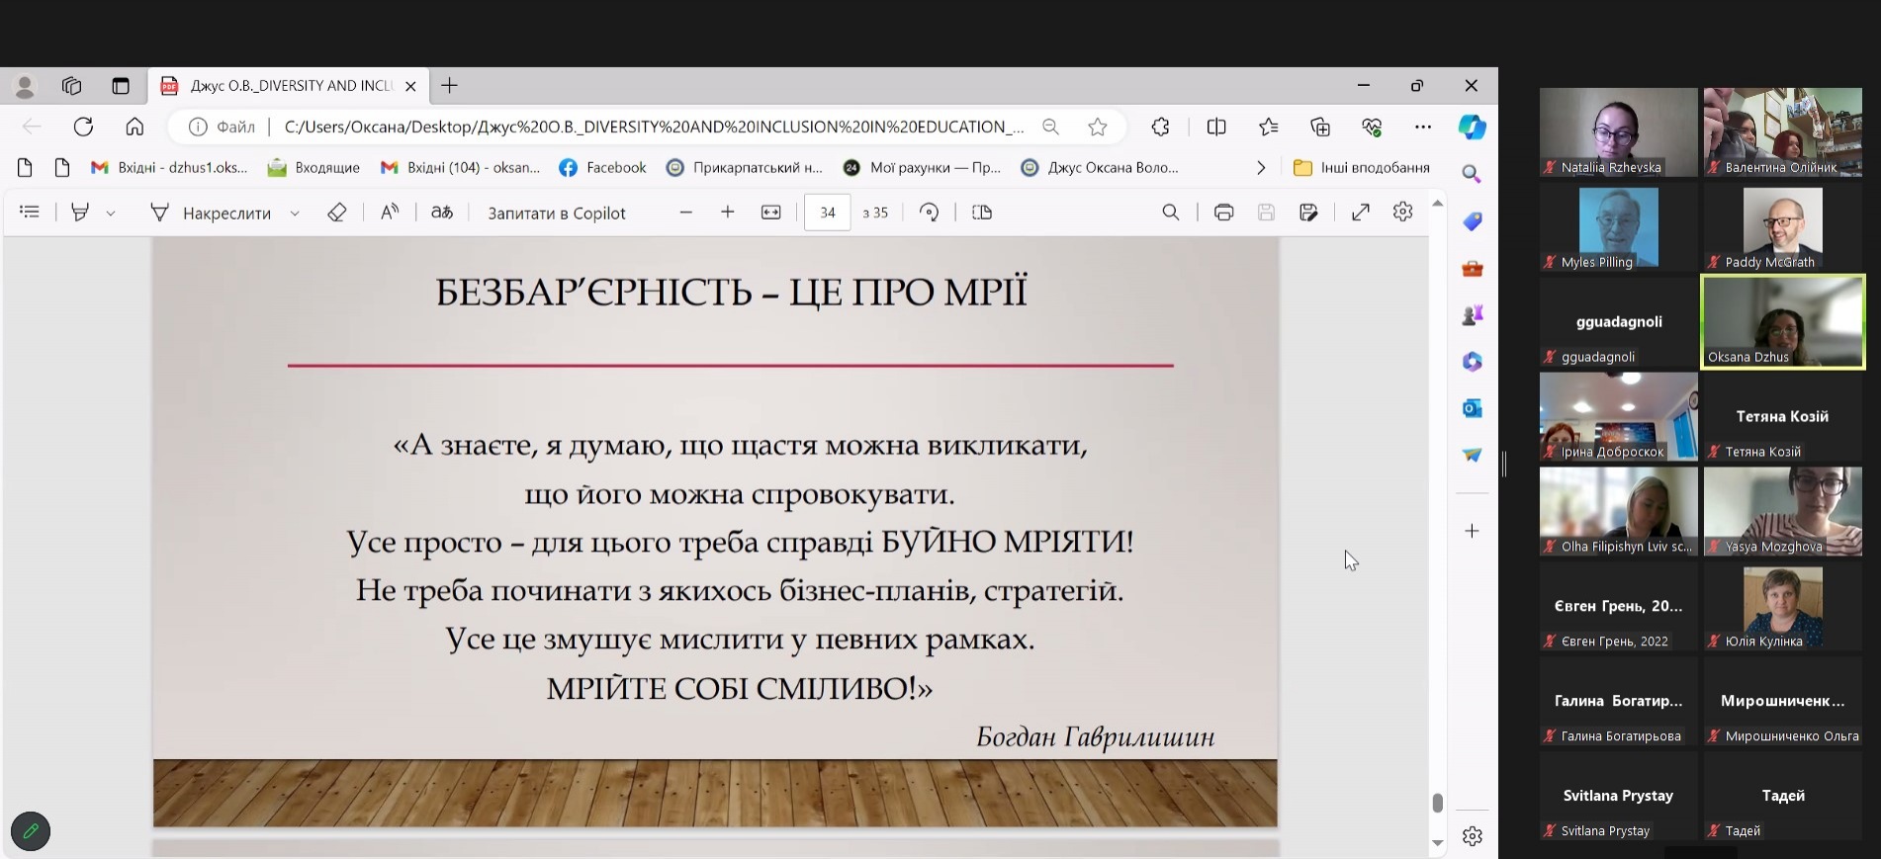The image size is (1881, 859).
Task: Toggle split screen view
Action: (x=1216, y=128)
